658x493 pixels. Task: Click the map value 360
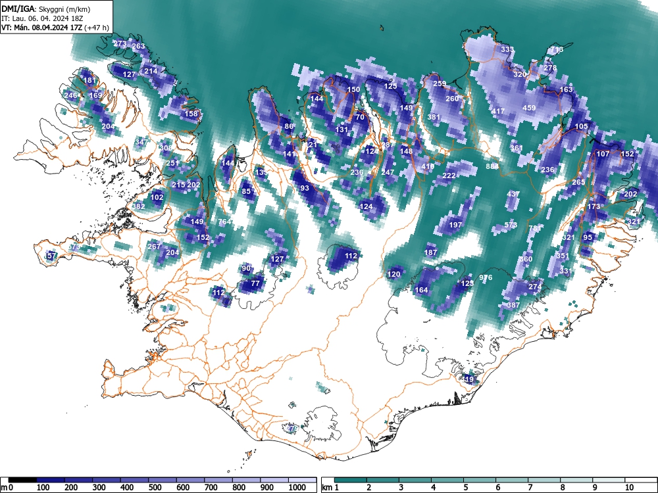pos(526,258)
